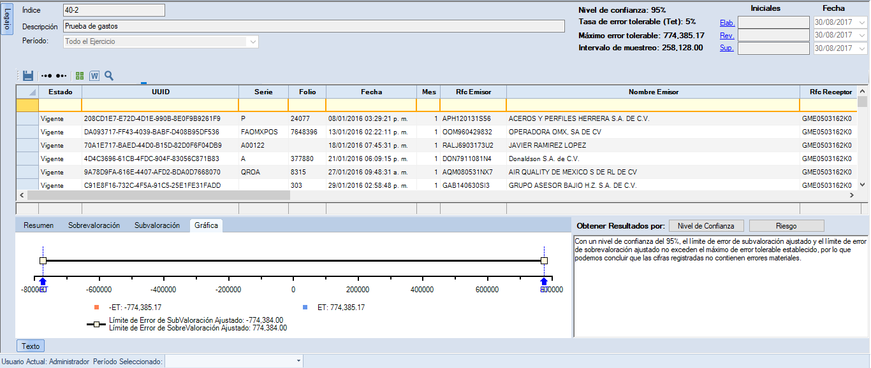Expand the Período dropdown
This screenshot has height=368, width=871.
pos(253,41)
